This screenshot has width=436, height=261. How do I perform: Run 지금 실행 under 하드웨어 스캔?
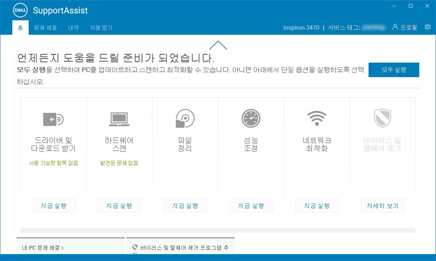pyautogui.click(x=120, y=206)
